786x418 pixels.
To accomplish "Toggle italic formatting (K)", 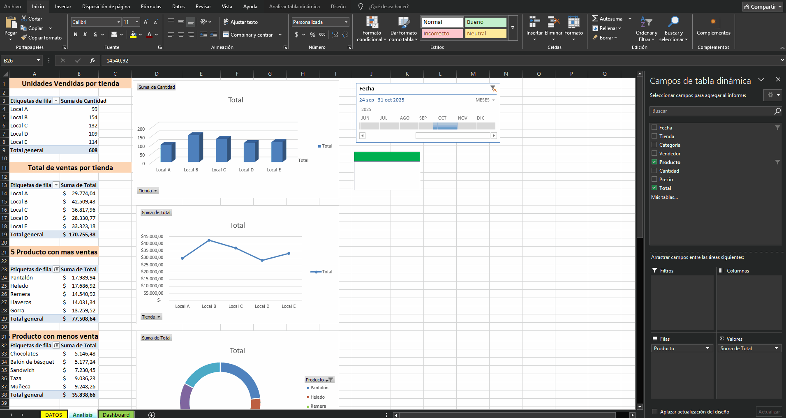I will 85,35.
